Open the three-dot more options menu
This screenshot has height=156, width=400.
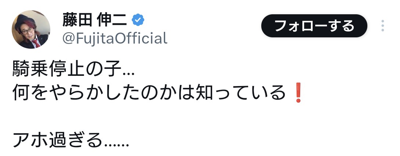383,26
